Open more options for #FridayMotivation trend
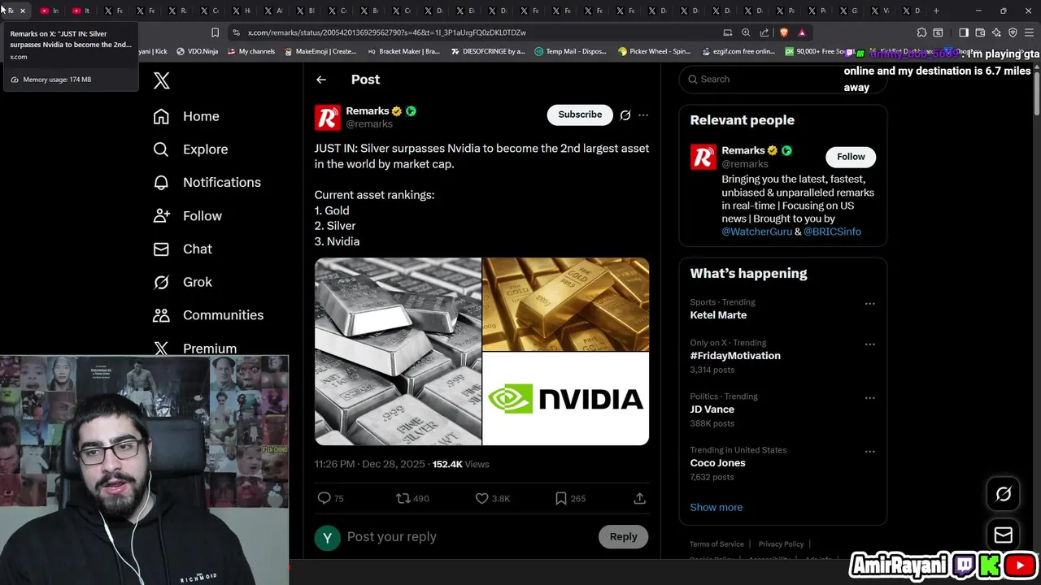 click(869, 344)
